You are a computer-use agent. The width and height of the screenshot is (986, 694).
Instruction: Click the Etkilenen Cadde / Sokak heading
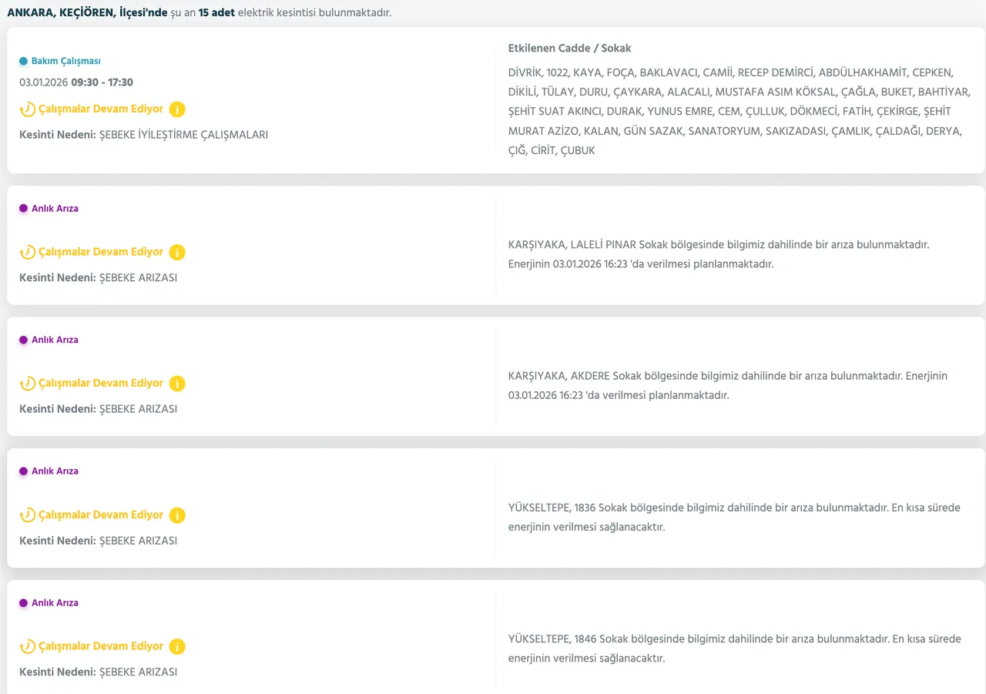point(569,49)
